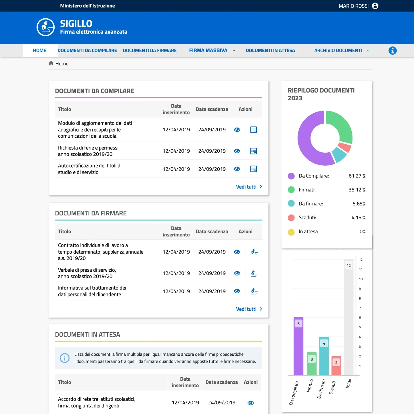Screen dimensions: 414x414
Task: Click the teal Da firmare legend dot
Action: click(x=291, y=204)
